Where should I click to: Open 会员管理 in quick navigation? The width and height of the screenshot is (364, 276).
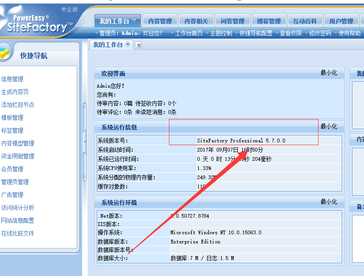tap(12, 169)
